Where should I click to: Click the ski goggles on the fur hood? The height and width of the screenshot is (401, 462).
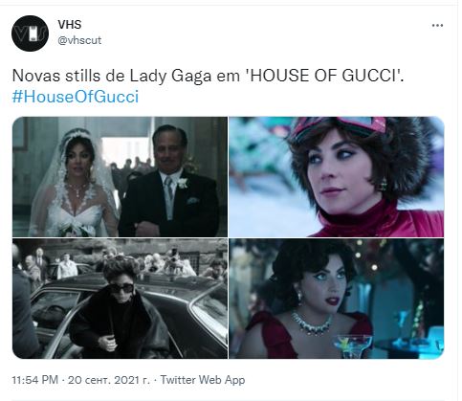(x=338, y=126)
